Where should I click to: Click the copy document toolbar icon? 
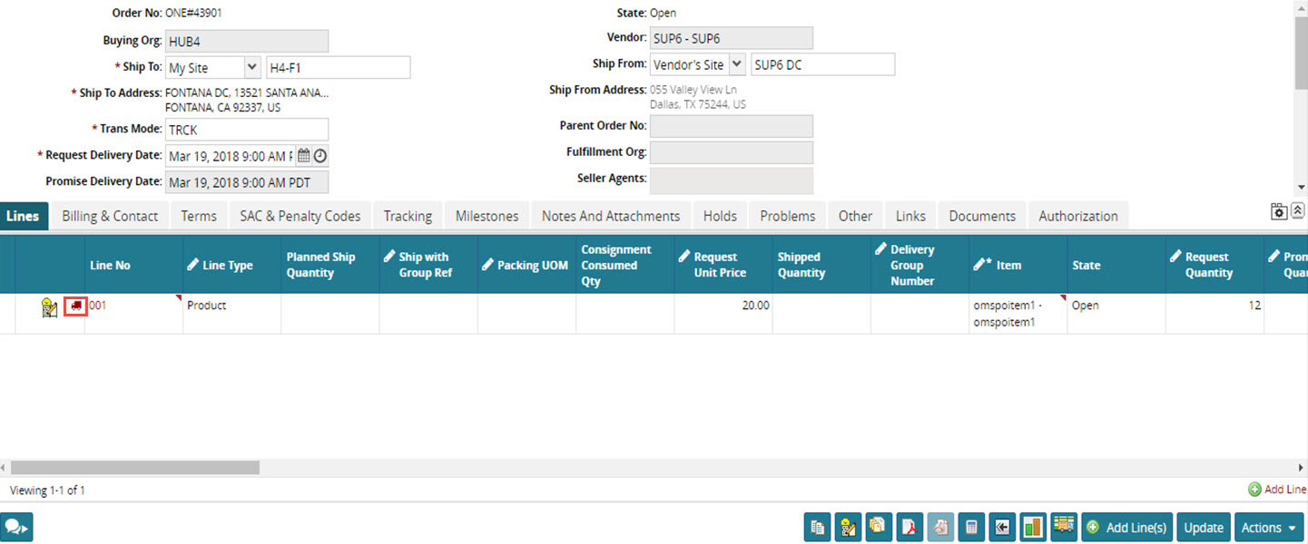coord(818,527)
